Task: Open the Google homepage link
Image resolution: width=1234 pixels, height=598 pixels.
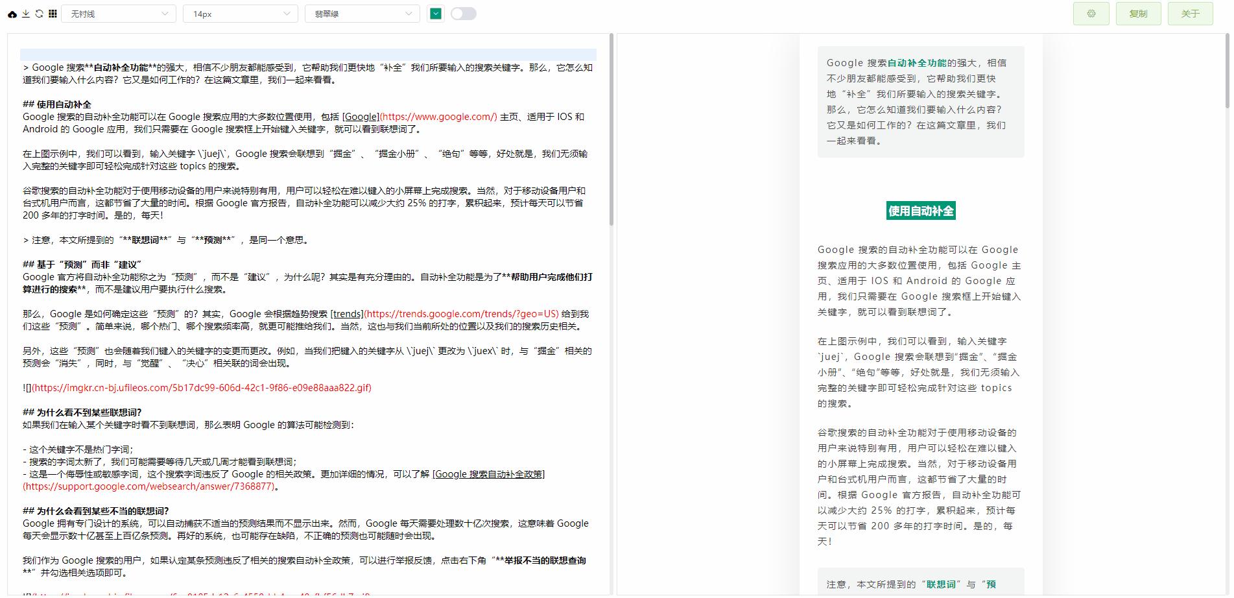Action: coord(361,117)
